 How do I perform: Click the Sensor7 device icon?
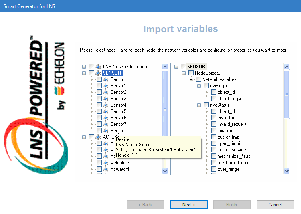click(106, 124)
